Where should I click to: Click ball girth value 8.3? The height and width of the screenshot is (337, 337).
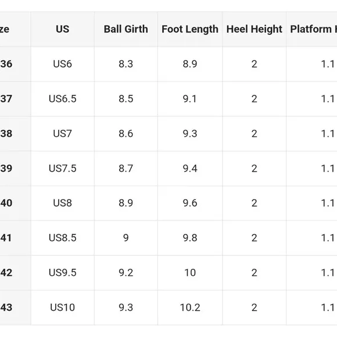(126, 64)
